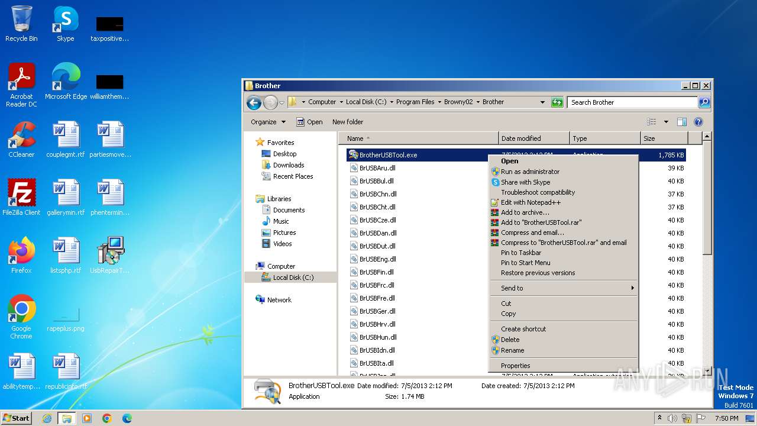The width and height of the screenshot is (757, 426).
Task: Toggle the preview pane button
Action: pos(681,122)
